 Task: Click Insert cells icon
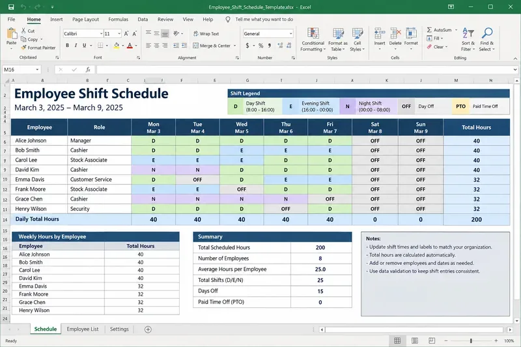380,34
